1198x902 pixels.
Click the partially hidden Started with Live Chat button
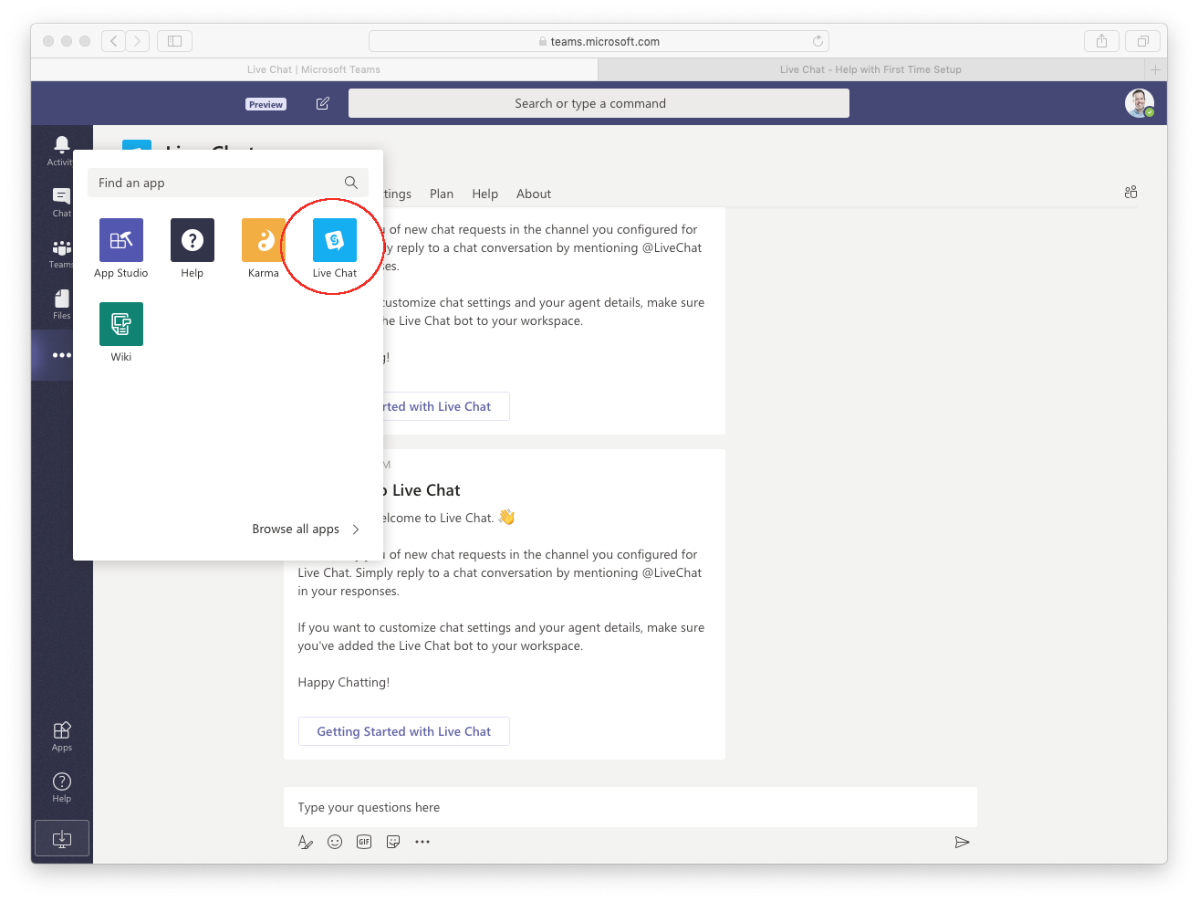click(444, 406)
